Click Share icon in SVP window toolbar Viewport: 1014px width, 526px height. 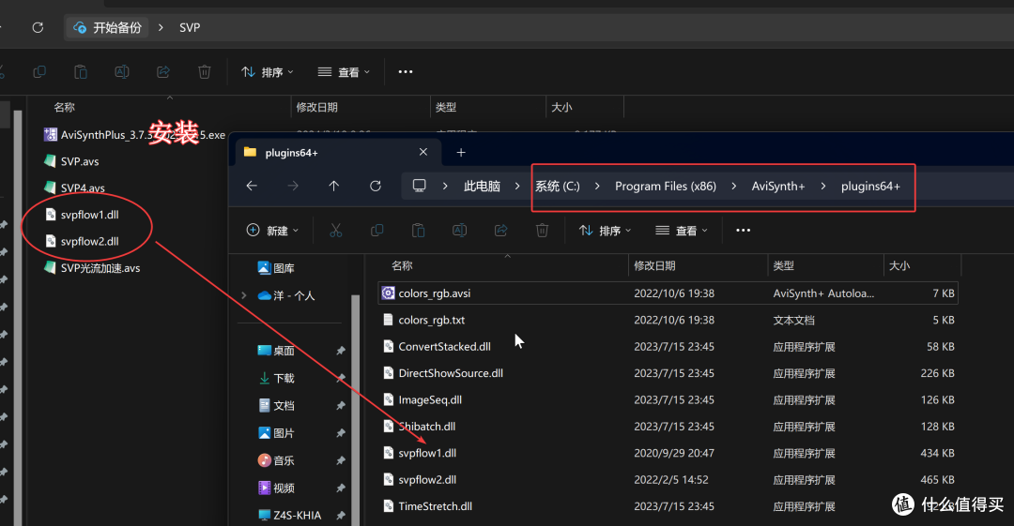(x=163, y=71)
